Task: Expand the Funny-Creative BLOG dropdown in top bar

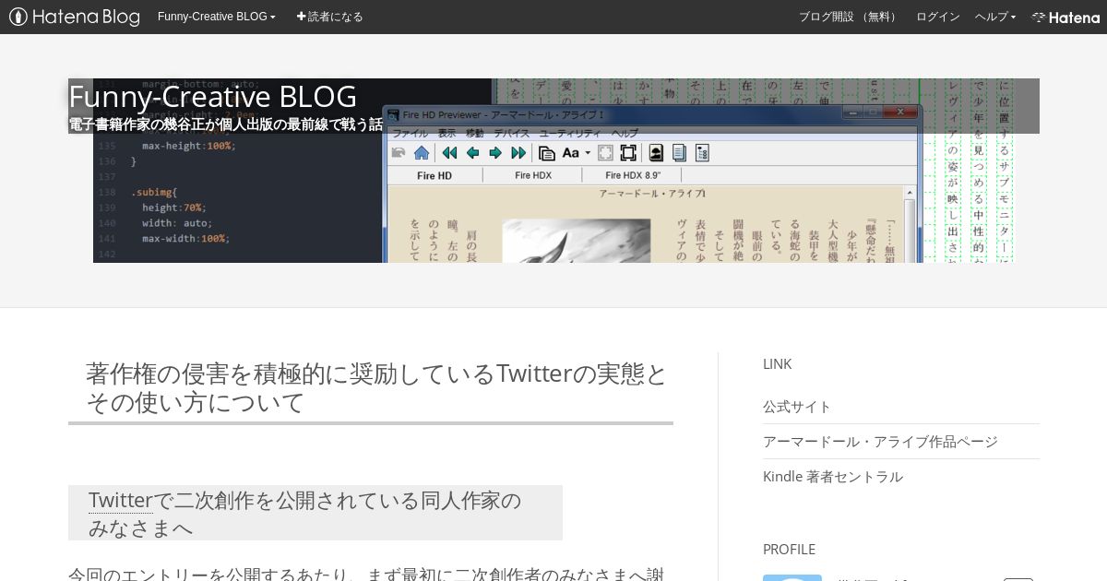Action: coord(217,17)
